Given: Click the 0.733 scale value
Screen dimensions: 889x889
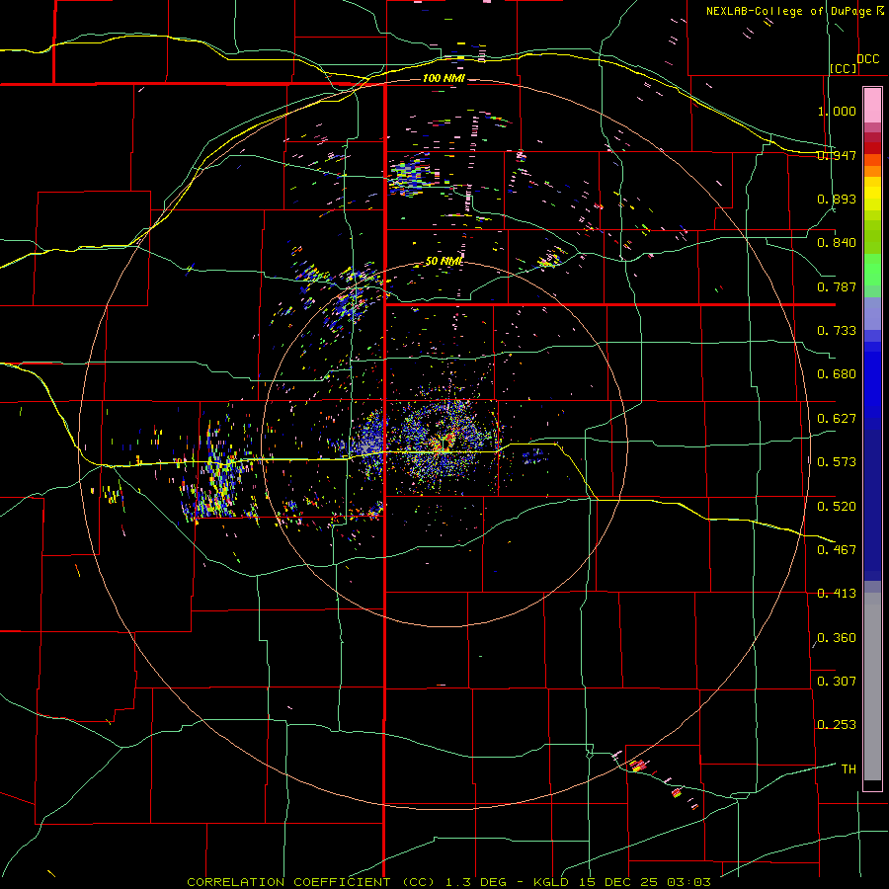Looking at the screenshot, I should 837,331.
